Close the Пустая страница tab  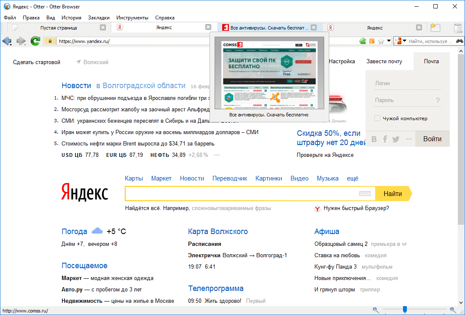tap(102, 27)
